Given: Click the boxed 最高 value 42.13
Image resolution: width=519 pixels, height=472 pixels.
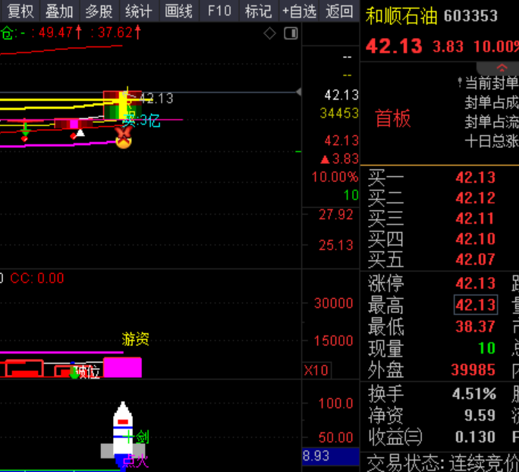Looking at the screenshot, I should click(476, 304).
